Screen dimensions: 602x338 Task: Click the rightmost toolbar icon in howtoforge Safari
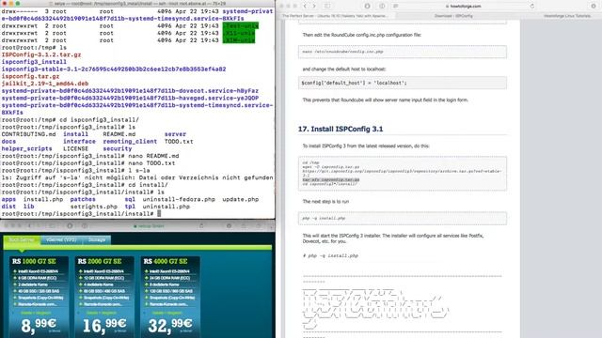(x=594, y=7)
